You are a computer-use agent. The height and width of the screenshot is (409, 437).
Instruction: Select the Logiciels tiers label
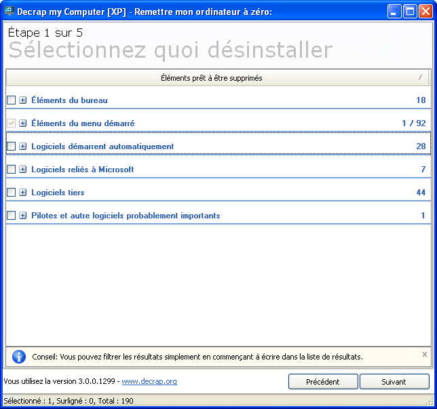pos(58,193)
